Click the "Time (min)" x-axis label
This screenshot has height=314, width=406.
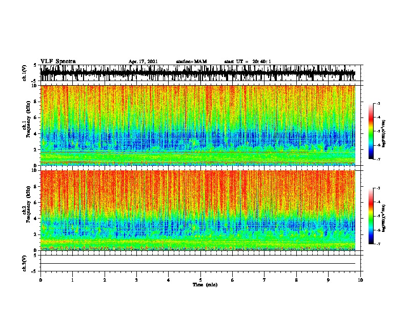pos(205,285)
